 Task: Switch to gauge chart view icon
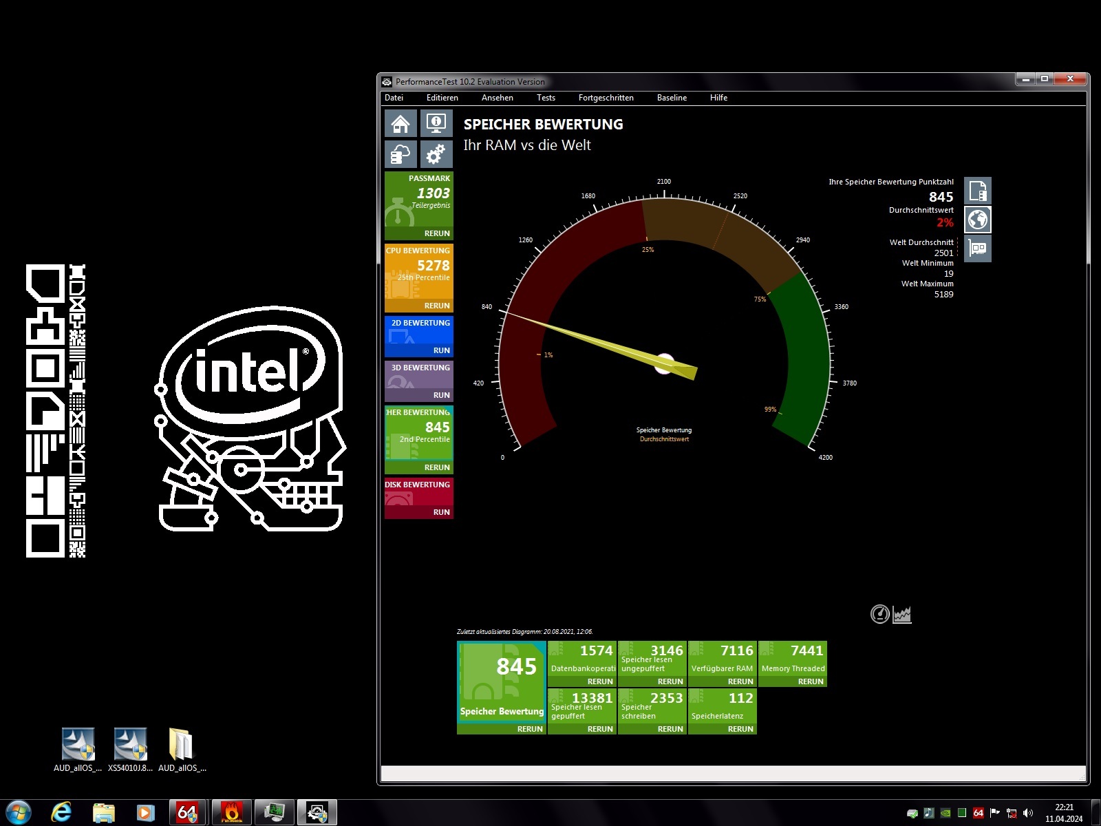click(879, 614)
